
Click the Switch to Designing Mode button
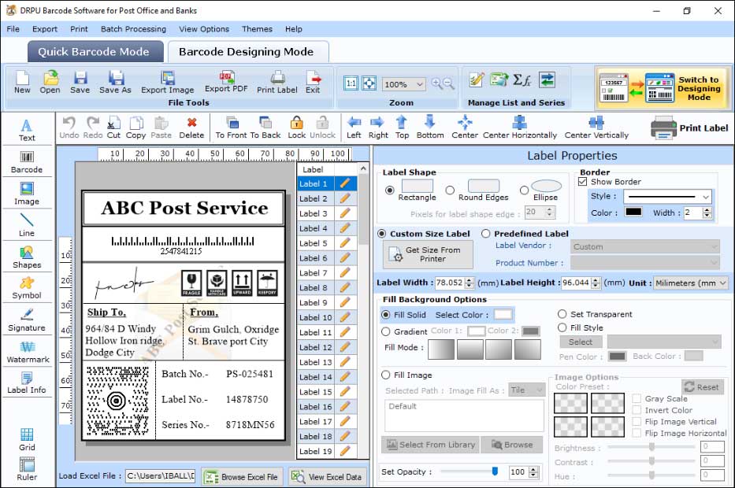(663, 88)
